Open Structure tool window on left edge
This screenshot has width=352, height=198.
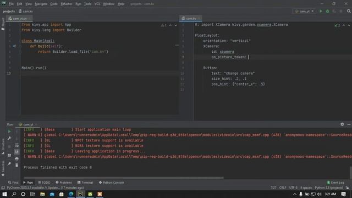click(3, 146)
